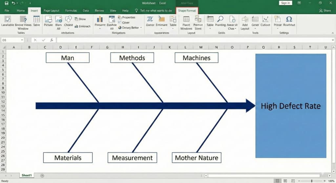
Task: Switch to the Home tab
Action: pyautogui.click(x=21, y=10)
